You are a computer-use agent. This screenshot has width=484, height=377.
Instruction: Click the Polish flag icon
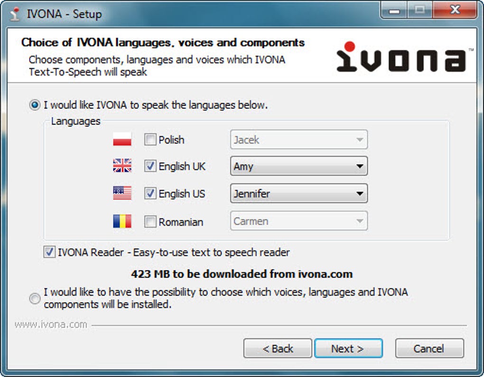coord(122,139)
